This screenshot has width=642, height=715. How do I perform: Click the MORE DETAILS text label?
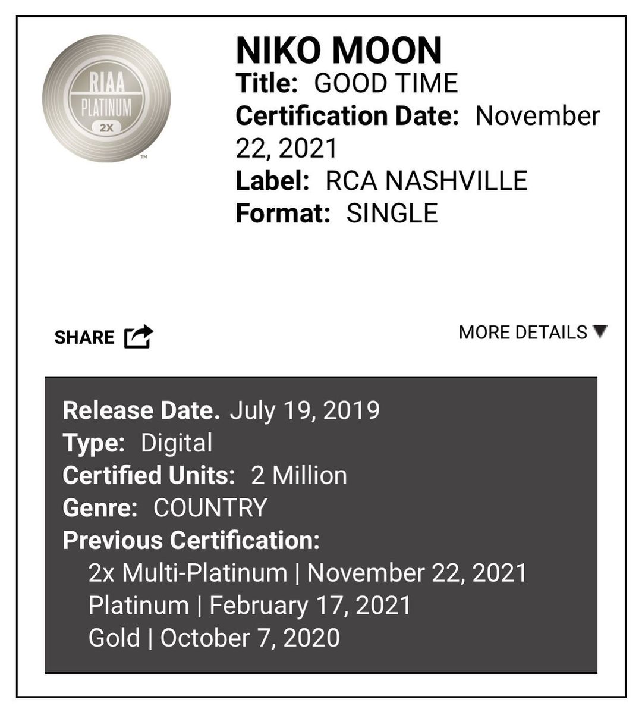pyautogui.click(x=523, y=332)
